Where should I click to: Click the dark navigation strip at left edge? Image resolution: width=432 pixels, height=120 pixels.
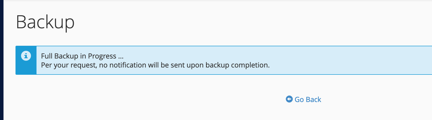pos(2,60)
